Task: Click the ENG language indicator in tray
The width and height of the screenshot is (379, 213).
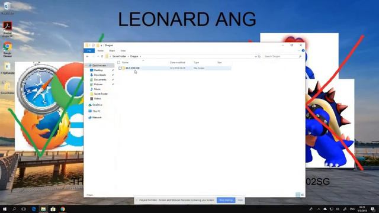Action: point(352,209)
